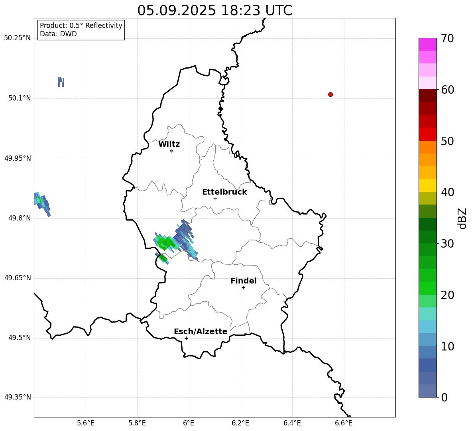This screenshot has width=472, height=431.
Task: Click the red radar location dot
Action: pyautogui.click(x=330, y=94)
